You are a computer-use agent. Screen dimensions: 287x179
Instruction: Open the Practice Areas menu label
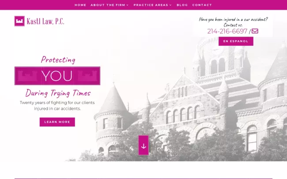(151, 5)
